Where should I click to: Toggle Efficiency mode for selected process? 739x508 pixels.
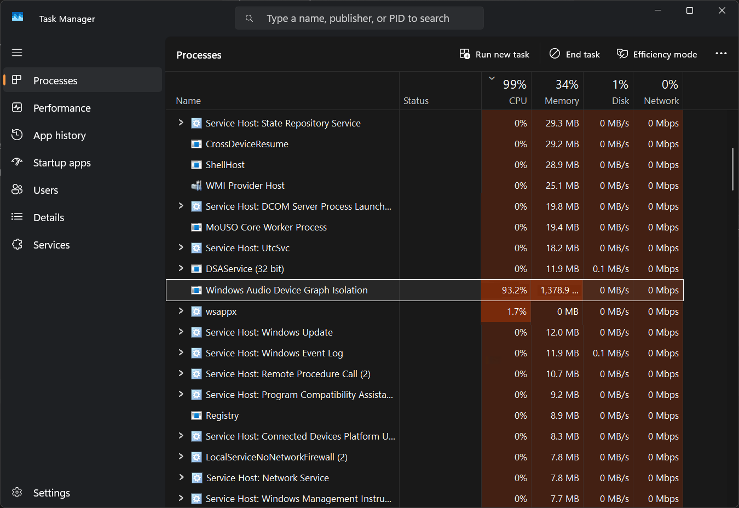[x=657, y=54]
